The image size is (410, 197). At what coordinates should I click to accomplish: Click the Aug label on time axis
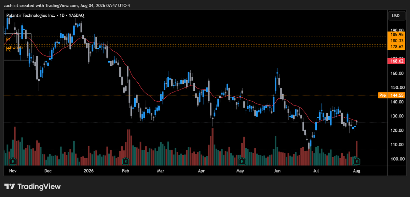[356, 171]
